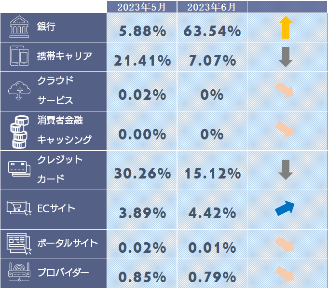Screen dimensions: 328x289
Task: Click the cloud service icon
Action: tap(19, 90)
